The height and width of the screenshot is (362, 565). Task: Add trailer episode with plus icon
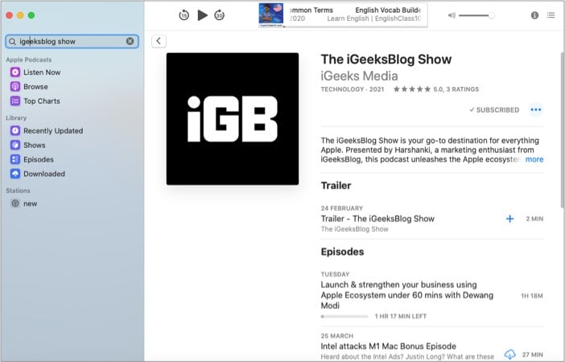(x=509, y=219)
